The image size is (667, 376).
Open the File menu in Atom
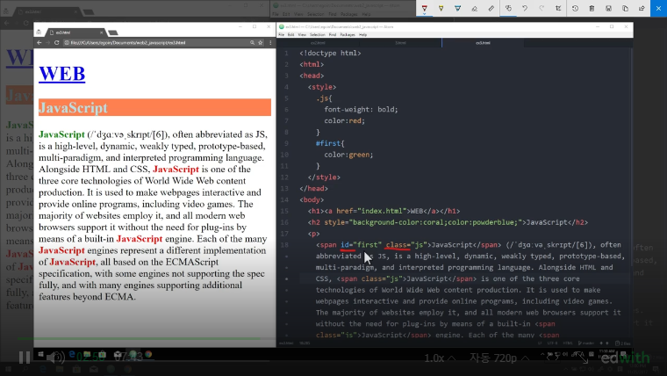click(x=281, y=34)
